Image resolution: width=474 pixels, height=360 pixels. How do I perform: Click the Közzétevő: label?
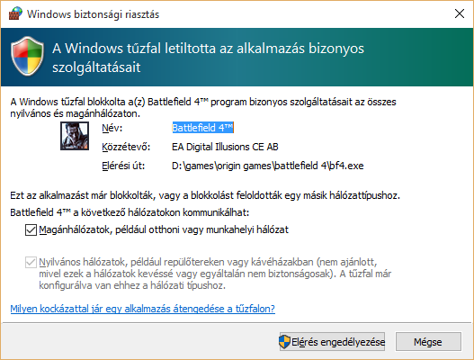tap(126, 147)
